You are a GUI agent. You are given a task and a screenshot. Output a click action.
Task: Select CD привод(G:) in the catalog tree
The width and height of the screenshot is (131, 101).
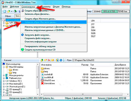(x=16, y=92)
